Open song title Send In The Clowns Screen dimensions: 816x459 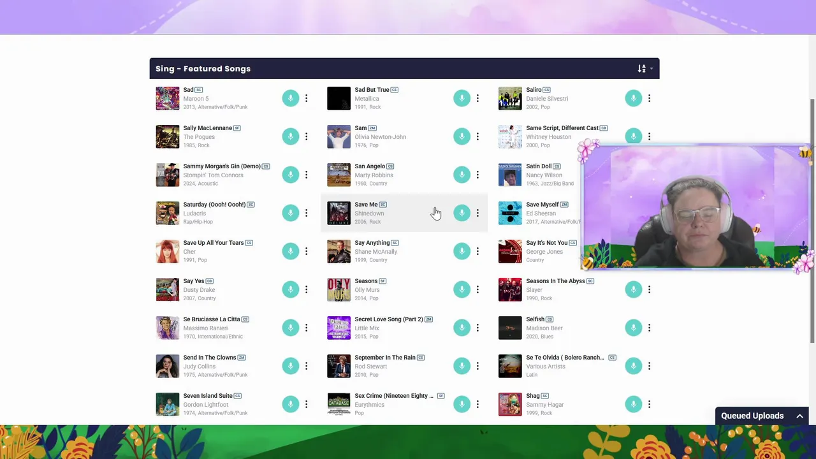[210, 358]
